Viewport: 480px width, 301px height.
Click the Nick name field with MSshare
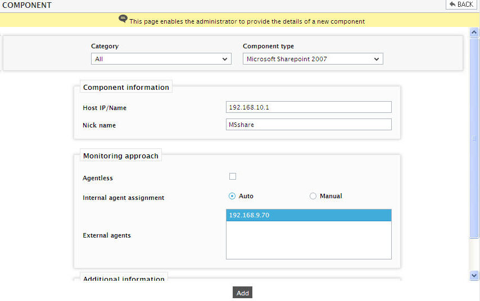click(309, 125)
